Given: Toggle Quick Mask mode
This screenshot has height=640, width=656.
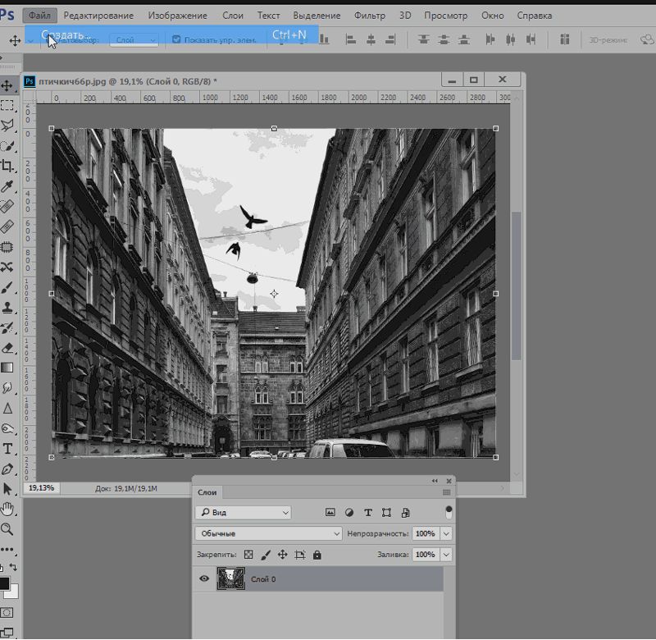Looking at the screenshot, I should (7, 613).
